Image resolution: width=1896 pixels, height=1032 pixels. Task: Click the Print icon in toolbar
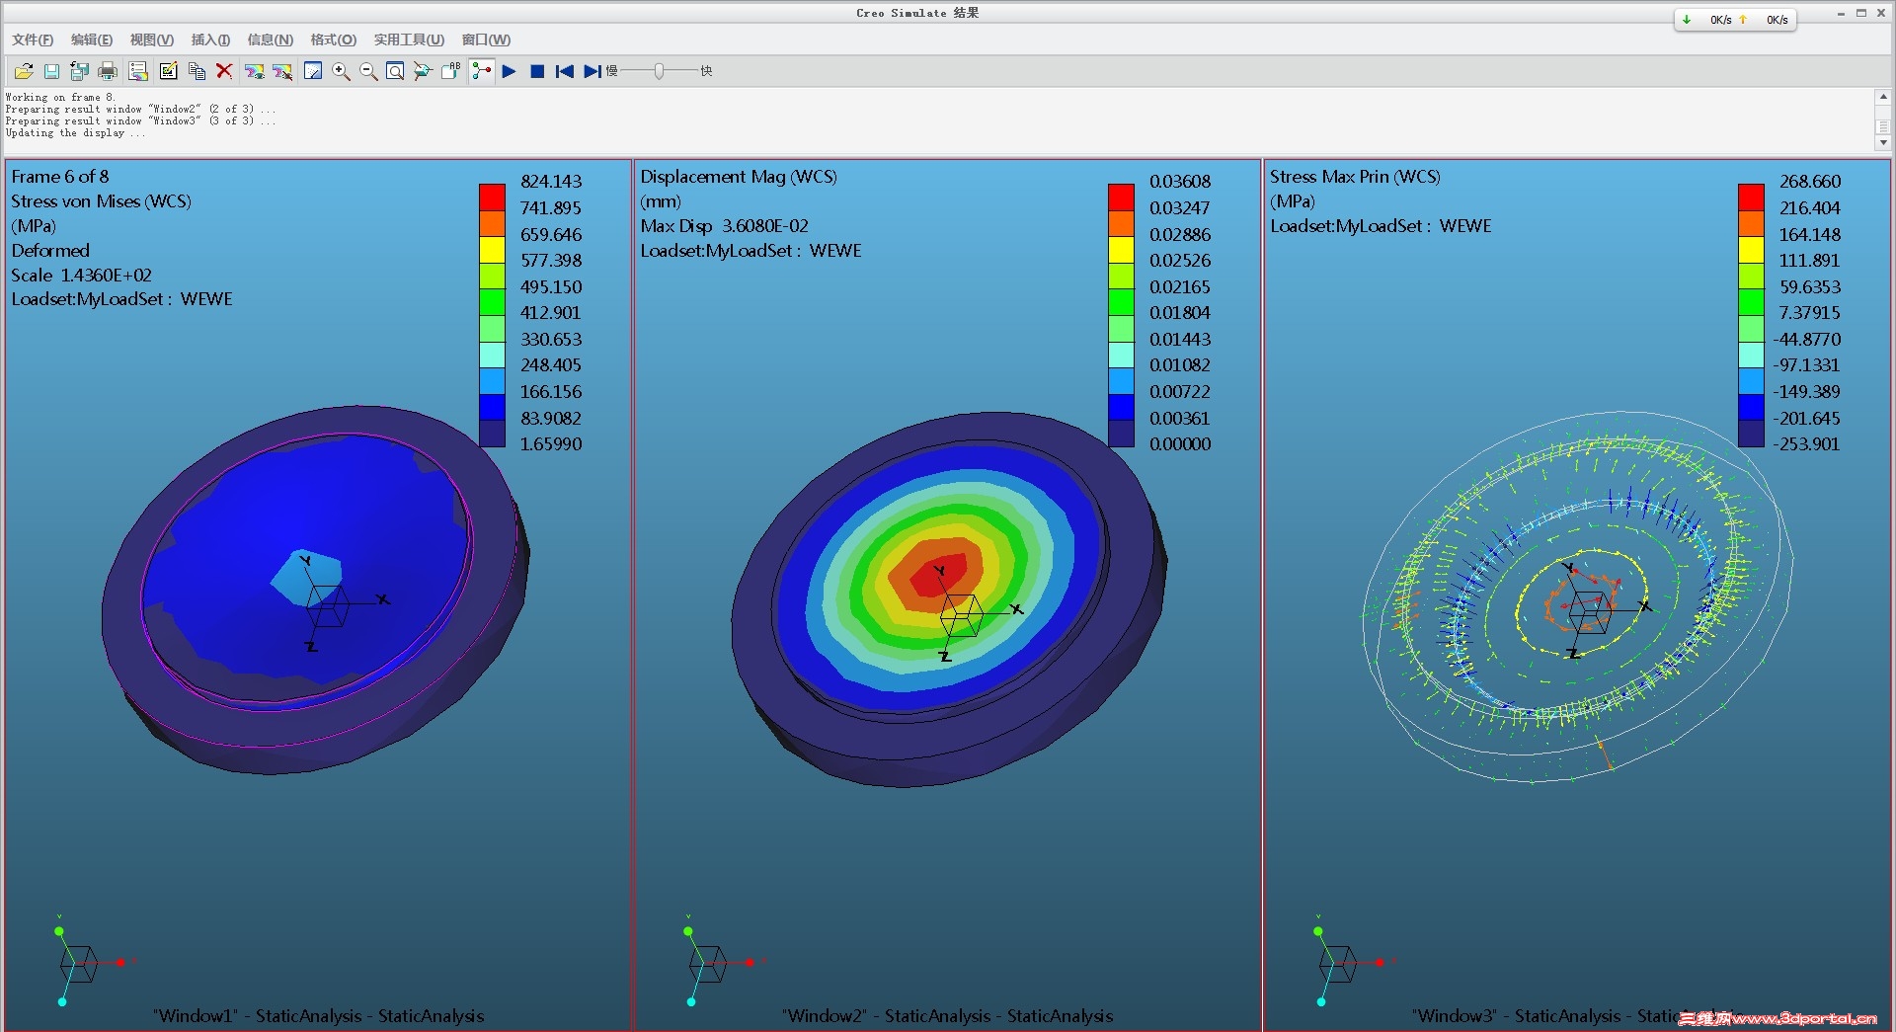point(108,71)
